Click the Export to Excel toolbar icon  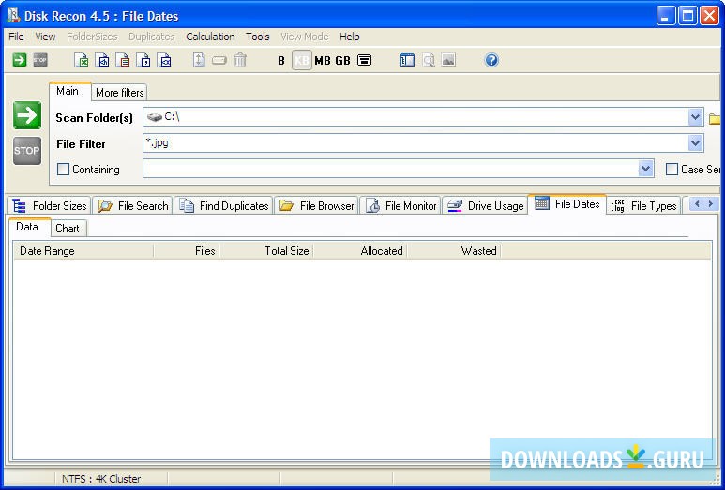(x=82, y=61)
